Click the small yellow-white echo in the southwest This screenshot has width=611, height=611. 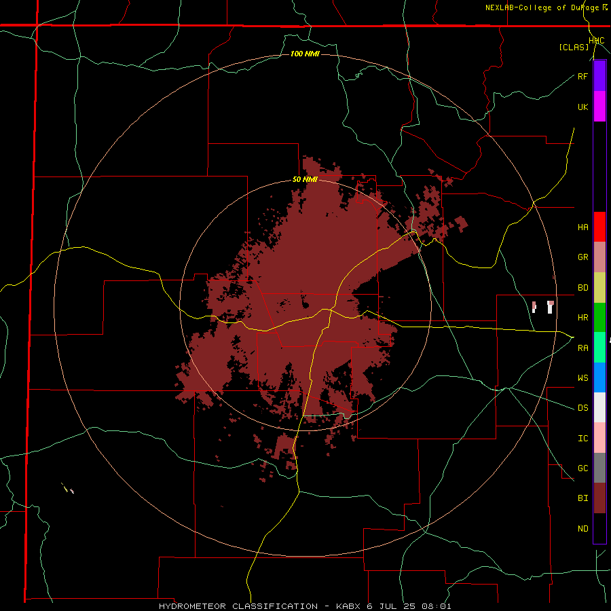click(67, 488)
